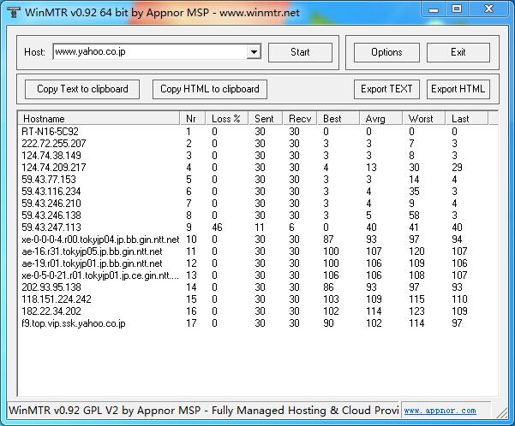Image resolution: width=515 pixels, height=426 pixels.
Task: Click the Recv column header
Action: [300, 118]
